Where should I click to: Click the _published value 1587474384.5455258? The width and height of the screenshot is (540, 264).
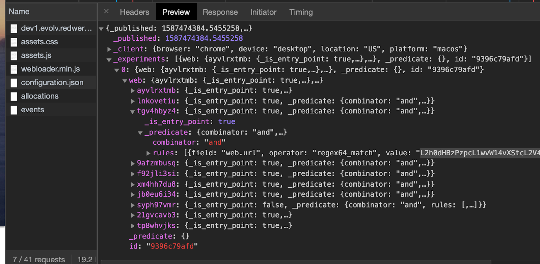(x=204, y=38)
